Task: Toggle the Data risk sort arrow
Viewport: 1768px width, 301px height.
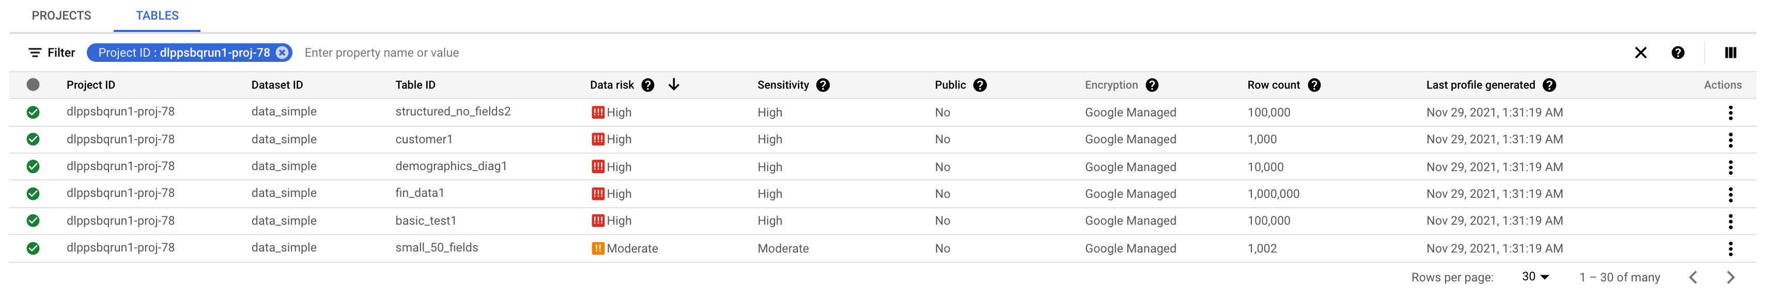Action: click(x=675, y=85)
